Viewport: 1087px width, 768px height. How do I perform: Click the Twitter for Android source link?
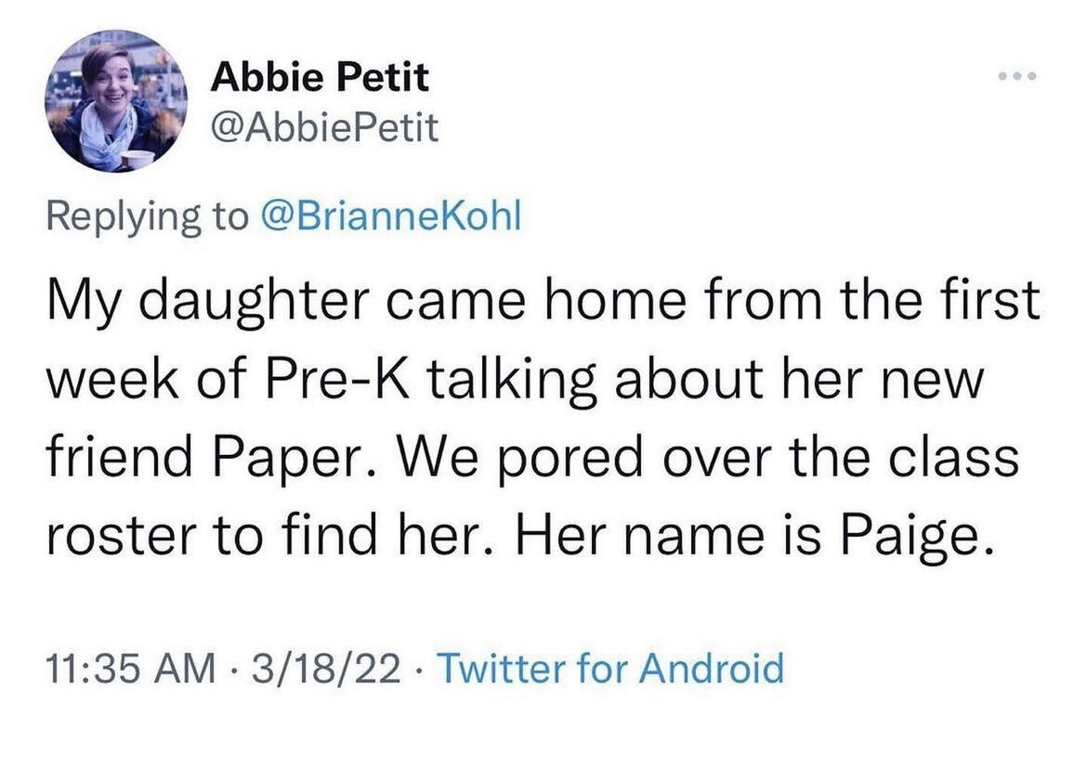pyautogui.click(x=610, y=669)
